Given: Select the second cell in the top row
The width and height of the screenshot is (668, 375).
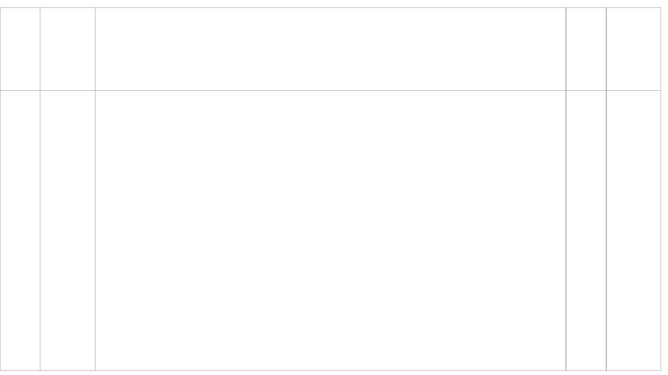Looking at the screenshot, I should (x=68, y=49).
